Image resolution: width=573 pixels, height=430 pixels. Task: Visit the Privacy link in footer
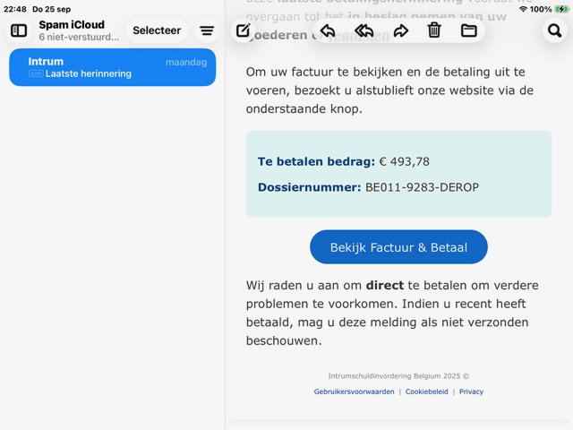coord(471,391)
